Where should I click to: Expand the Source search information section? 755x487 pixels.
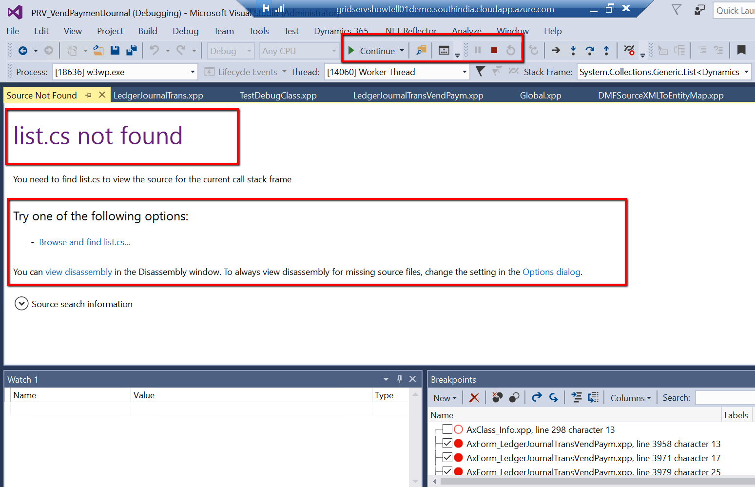(21, 303)
